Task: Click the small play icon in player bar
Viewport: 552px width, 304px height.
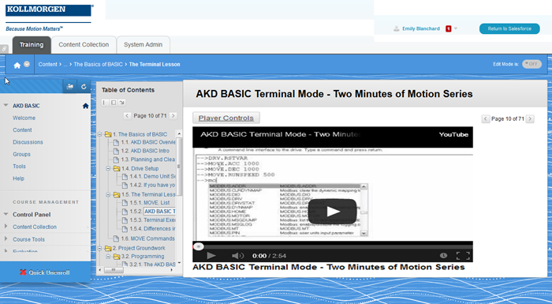Action: 211,256
